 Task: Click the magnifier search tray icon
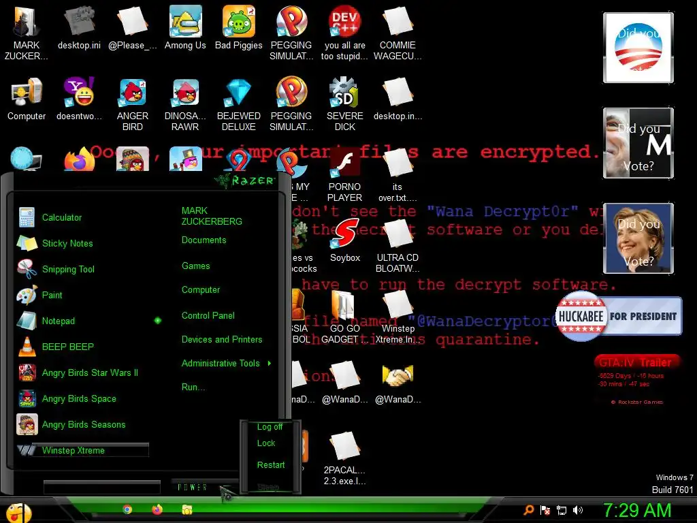[x=528, y=510]
